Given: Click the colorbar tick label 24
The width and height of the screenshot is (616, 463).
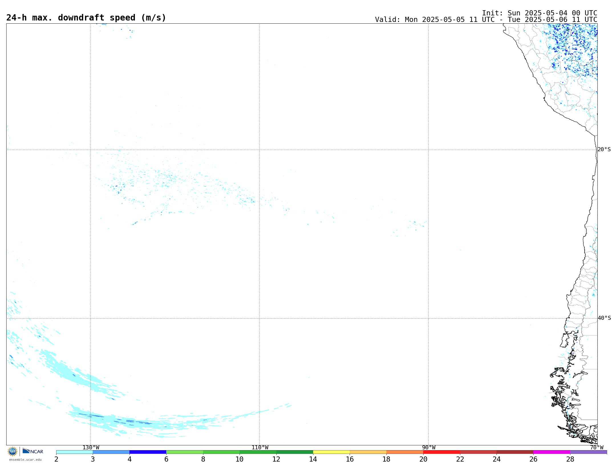Looking at the screenshot, I should [497, 459].
